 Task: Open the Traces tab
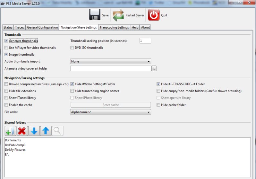[x=20, y=27]
